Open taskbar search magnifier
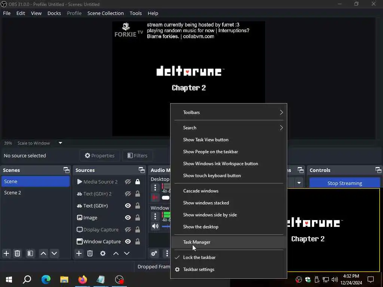 [x=27, y=280]
